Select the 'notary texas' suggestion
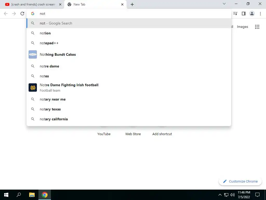This screenshot has width=266, height=200. tap(129, 109)
